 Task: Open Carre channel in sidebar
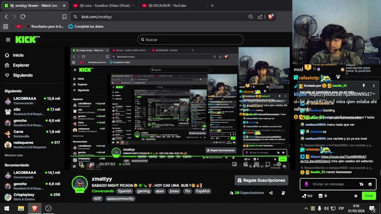pyautogui.click(x=32, y=134)
